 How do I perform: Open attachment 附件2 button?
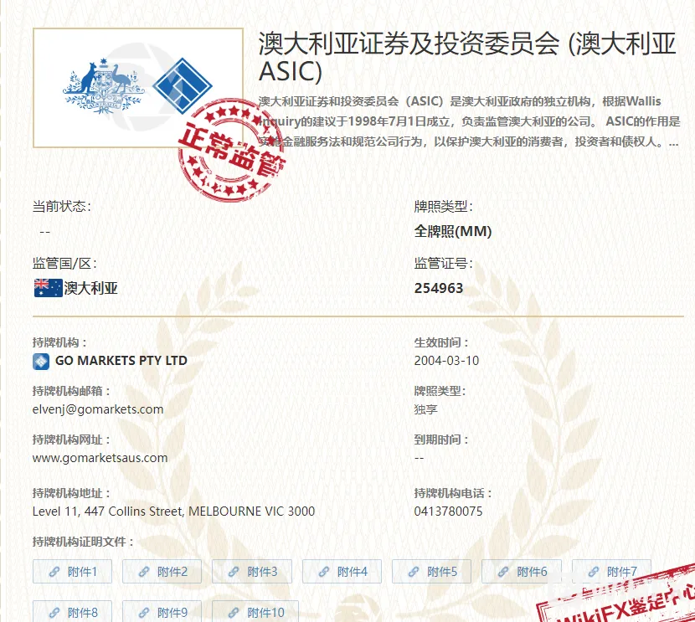coord(162,572)
